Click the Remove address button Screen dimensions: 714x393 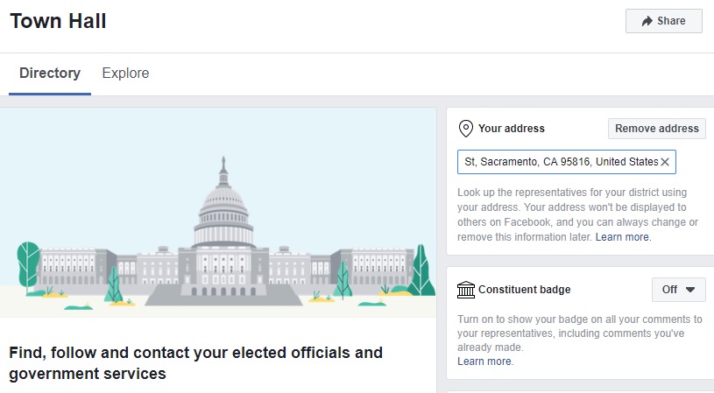click(x=657, y=129)
